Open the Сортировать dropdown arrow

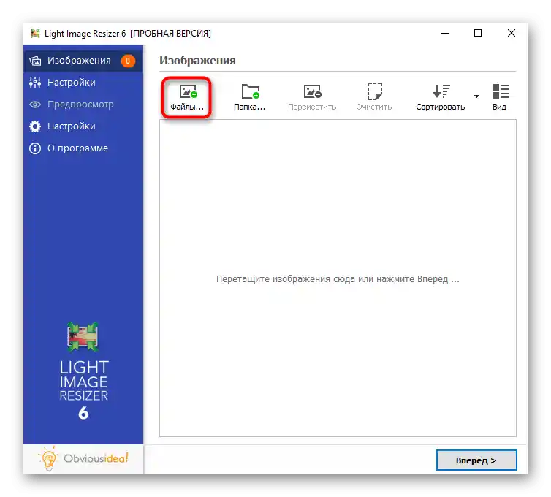[476, 96]
